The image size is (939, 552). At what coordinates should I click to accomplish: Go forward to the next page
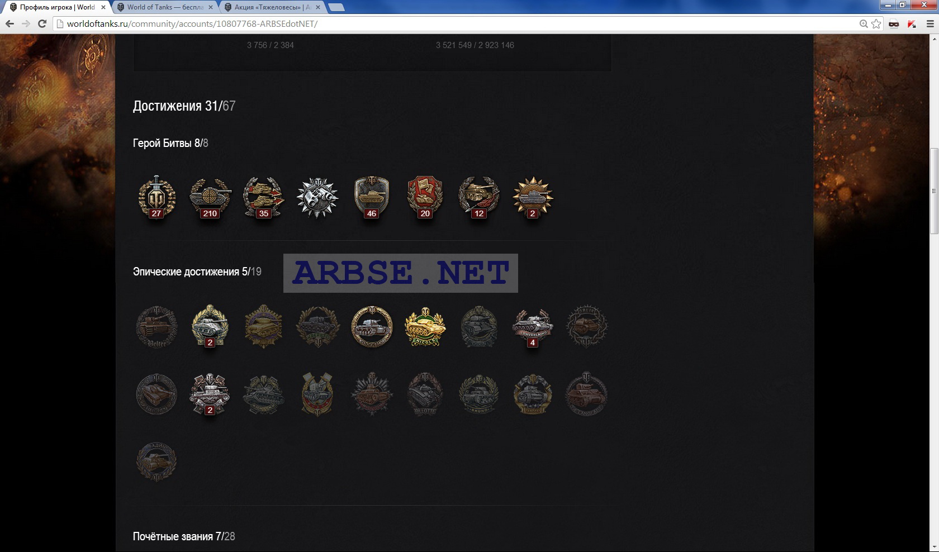click(x=26, y=23)
